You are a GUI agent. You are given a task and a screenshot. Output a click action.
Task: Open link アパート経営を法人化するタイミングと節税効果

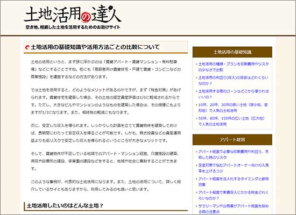234,182
